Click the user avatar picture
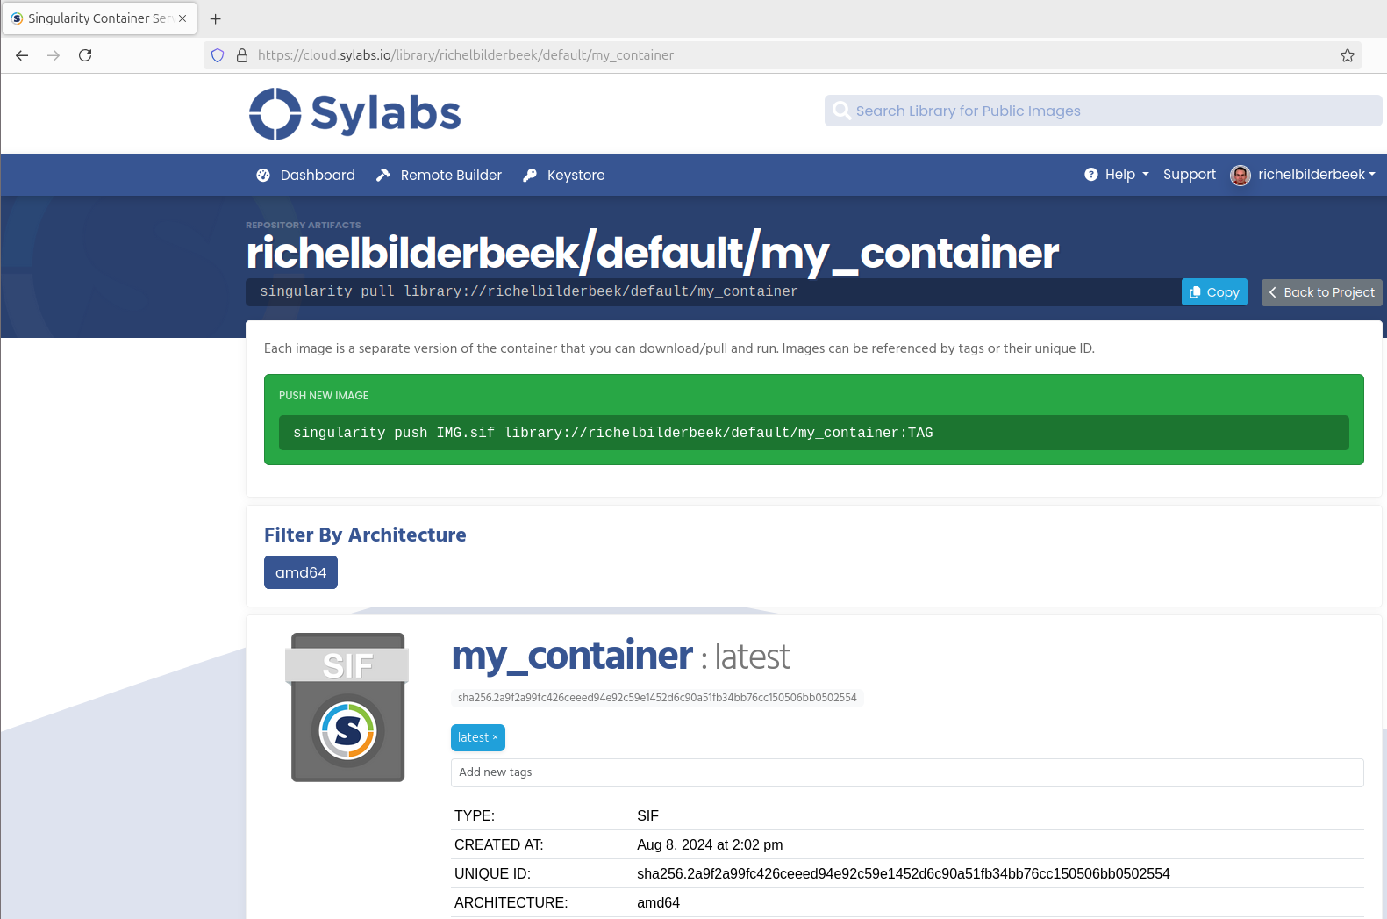 (x=1240, y=176)
